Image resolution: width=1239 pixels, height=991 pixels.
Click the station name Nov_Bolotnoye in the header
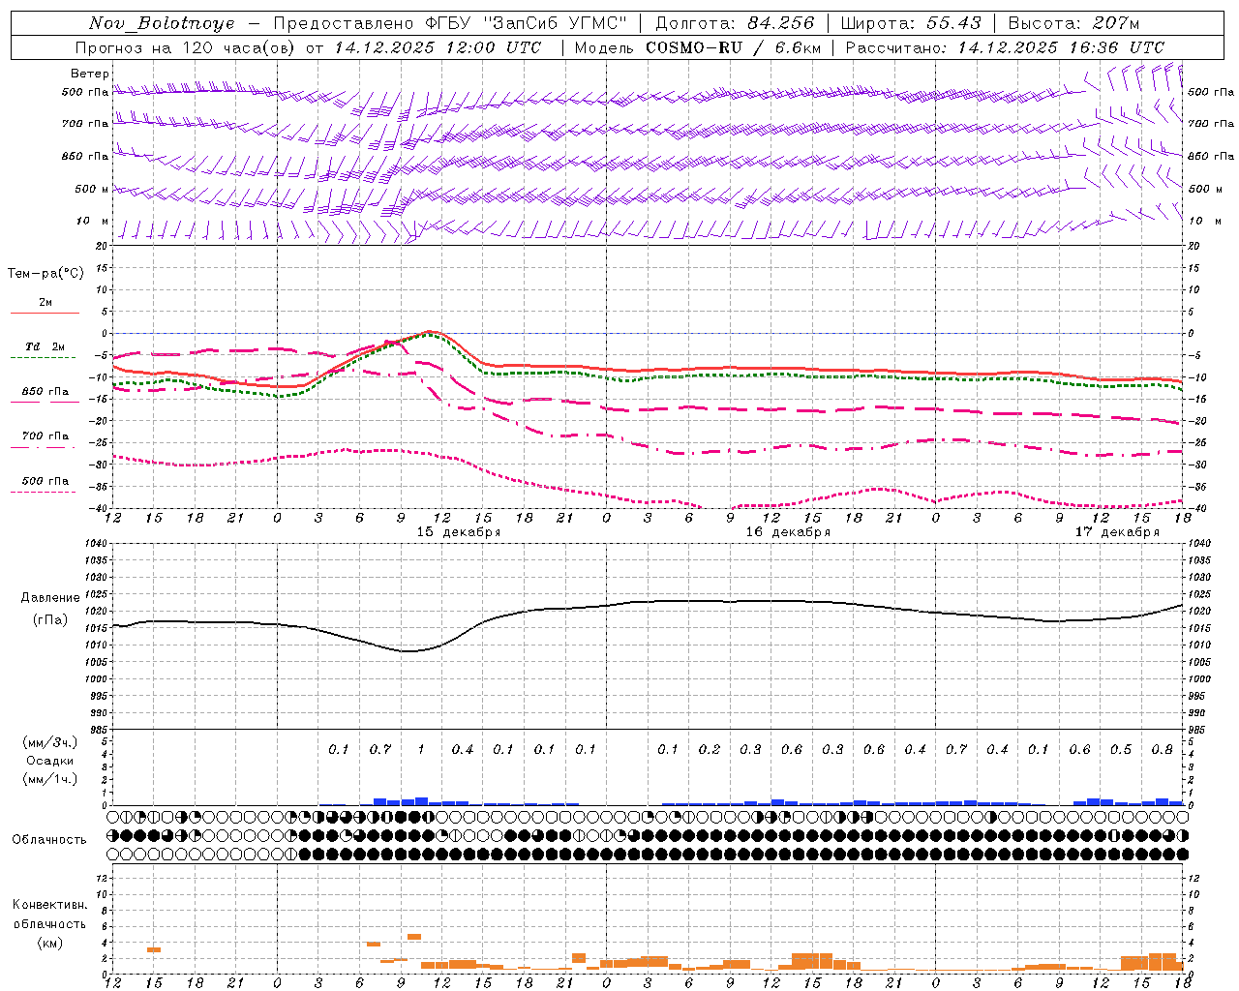click(162, 23)
